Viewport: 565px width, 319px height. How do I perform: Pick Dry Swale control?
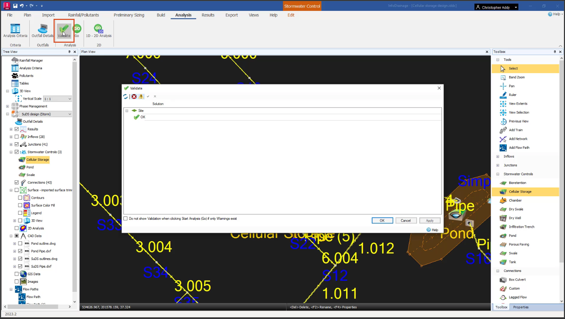[x=516, y=209]
